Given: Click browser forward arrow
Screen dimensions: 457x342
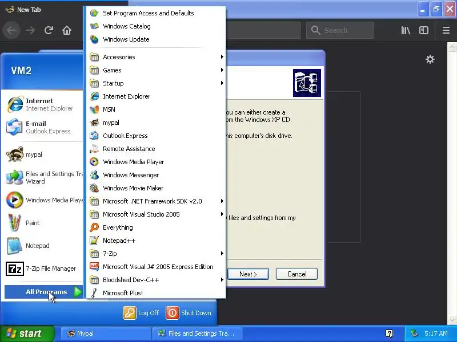Looking at the screenshot, I should (x=30, y=30).
